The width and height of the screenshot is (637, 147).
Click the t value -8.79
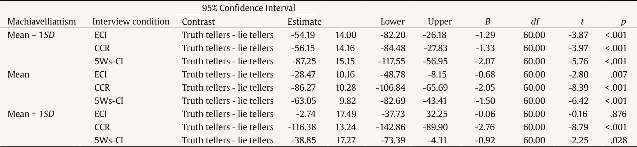coord(578,127)
